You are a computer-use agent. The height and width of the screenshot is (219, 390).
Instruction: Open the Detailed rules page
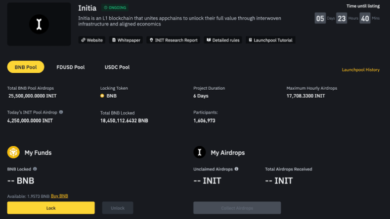point(223,40)
